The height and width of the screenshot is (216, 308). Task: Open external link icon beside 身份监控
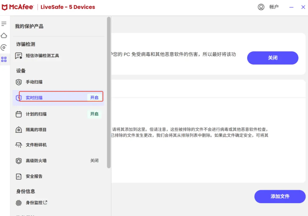pyautogui.click(x=45, y=202)
